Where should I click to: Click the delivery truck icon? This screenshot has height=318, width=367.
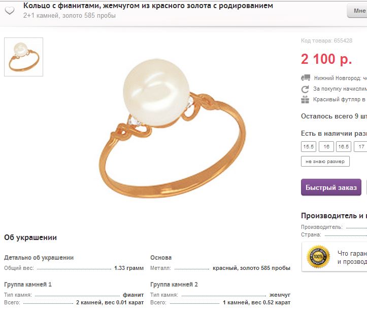tap(306, 78)
